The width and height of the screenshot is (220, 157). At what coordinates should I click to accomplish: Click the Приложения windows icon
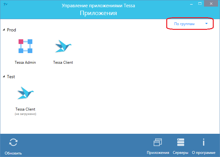tap(158, 142)
